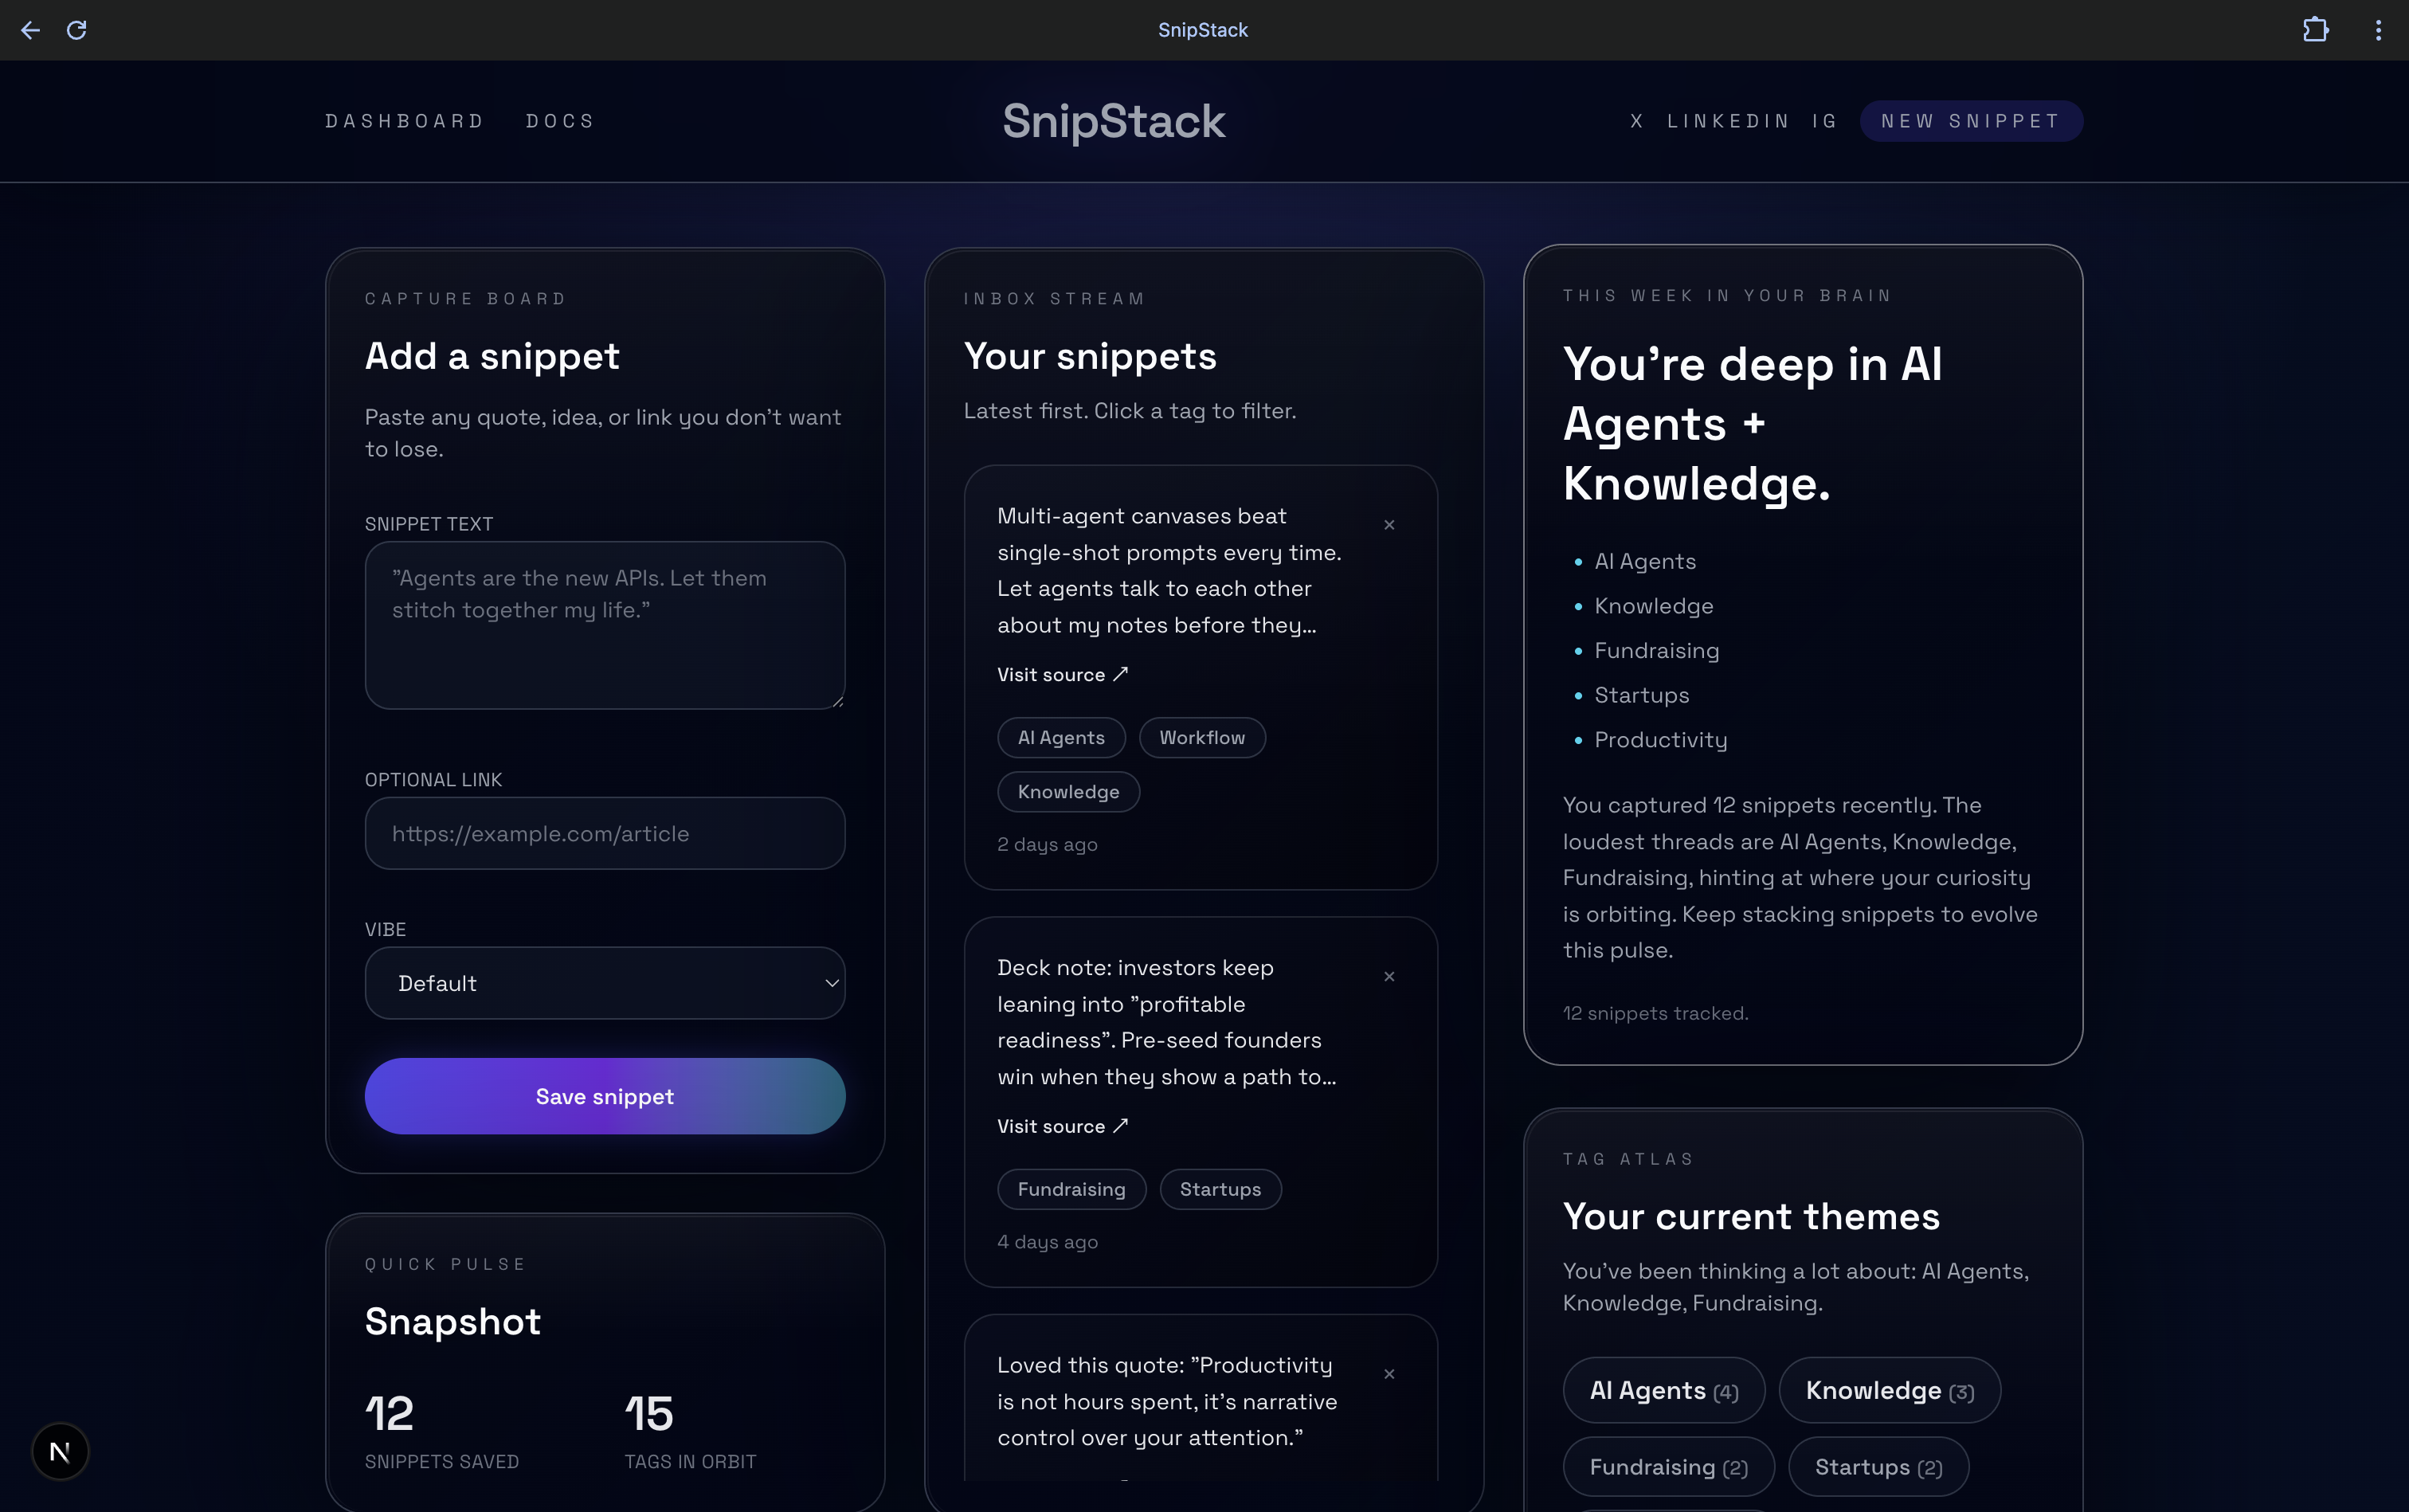Click the browser back arrow
The width and height of the screenshot is (2409, 1512).
[x=30, y=30]
